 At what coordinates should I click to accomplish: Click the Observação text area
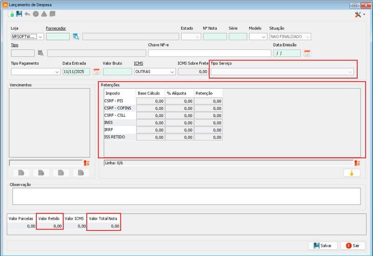pos(186,196)
